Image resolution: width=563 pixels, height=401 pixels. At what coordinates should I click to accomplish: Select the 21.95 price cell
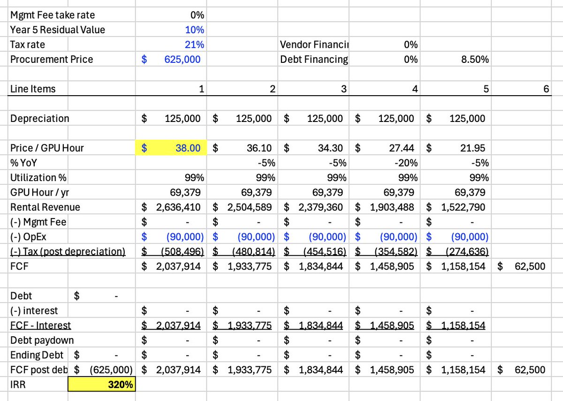pos(456,148)
